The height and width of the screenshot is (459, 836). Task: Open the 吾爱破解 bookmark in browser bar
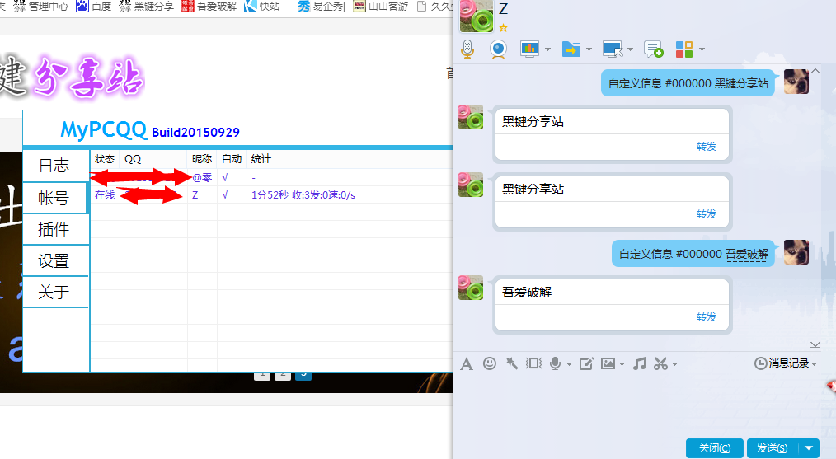coord(209,7)
